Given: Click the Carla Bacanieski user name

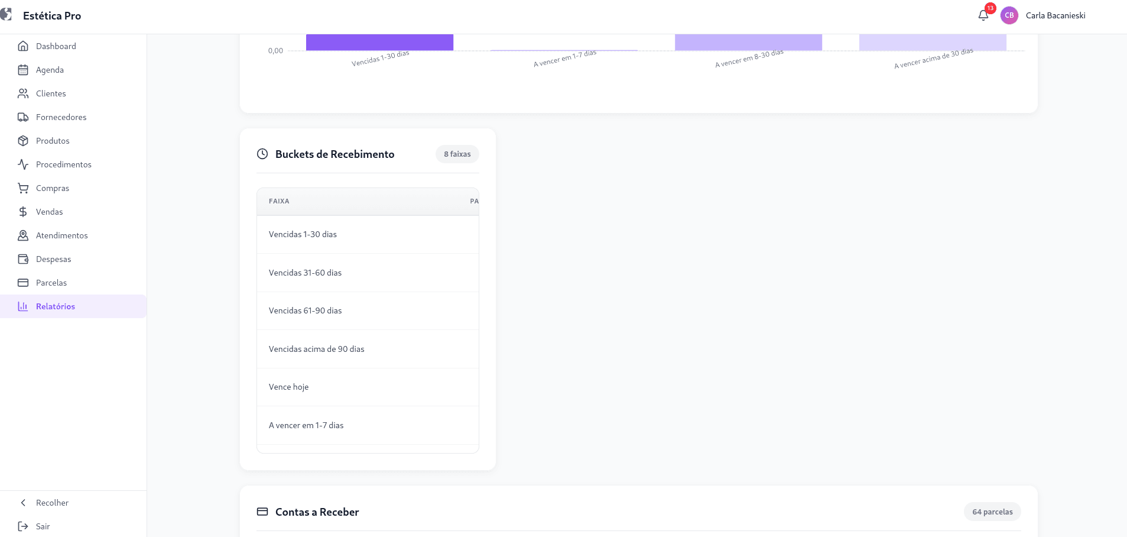Looking at the screenshot, I should 1055,15.
